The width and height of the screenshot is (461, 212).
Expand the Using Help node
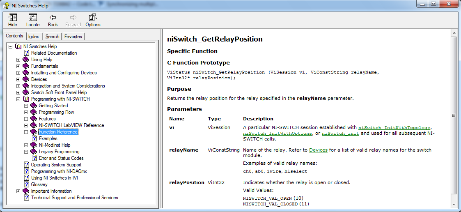[x=18, y=60]
